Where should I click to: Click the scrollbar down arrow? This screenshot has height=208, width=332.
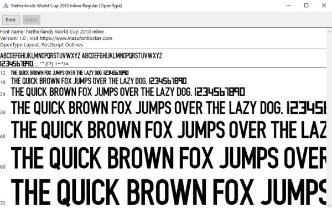pos(329,205)
